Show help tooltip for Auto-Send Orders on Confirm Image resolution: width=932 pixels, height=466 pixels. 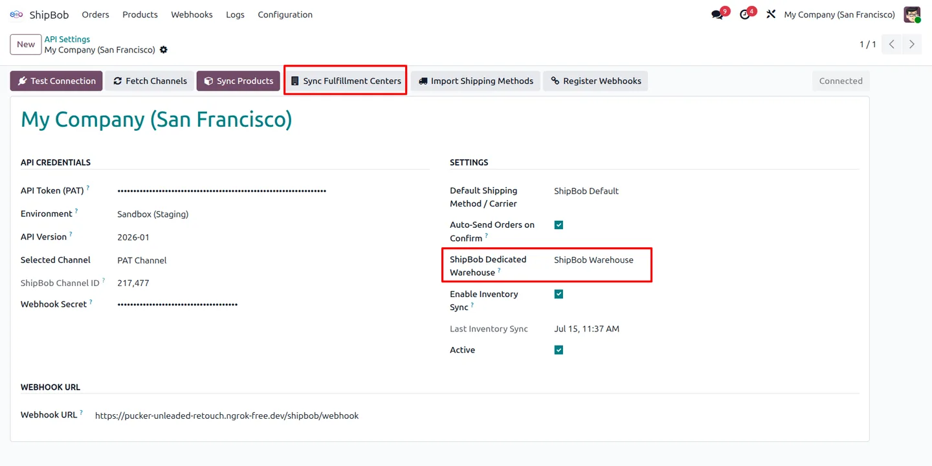(487, 236)
